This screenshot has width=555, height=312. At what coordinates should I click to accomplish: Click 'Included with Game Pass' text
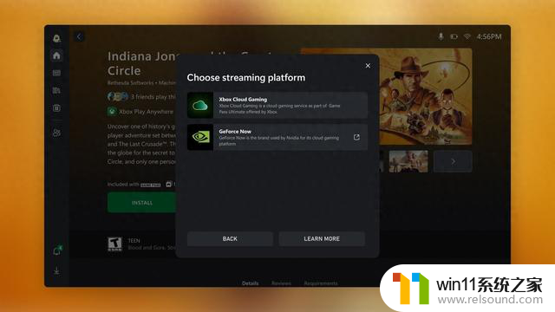click(x=134, y=185)
